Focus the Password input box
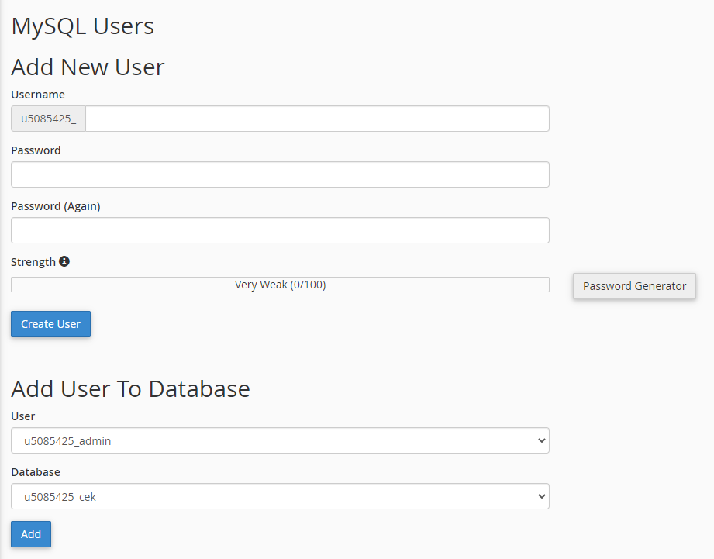 click(280, 174)
